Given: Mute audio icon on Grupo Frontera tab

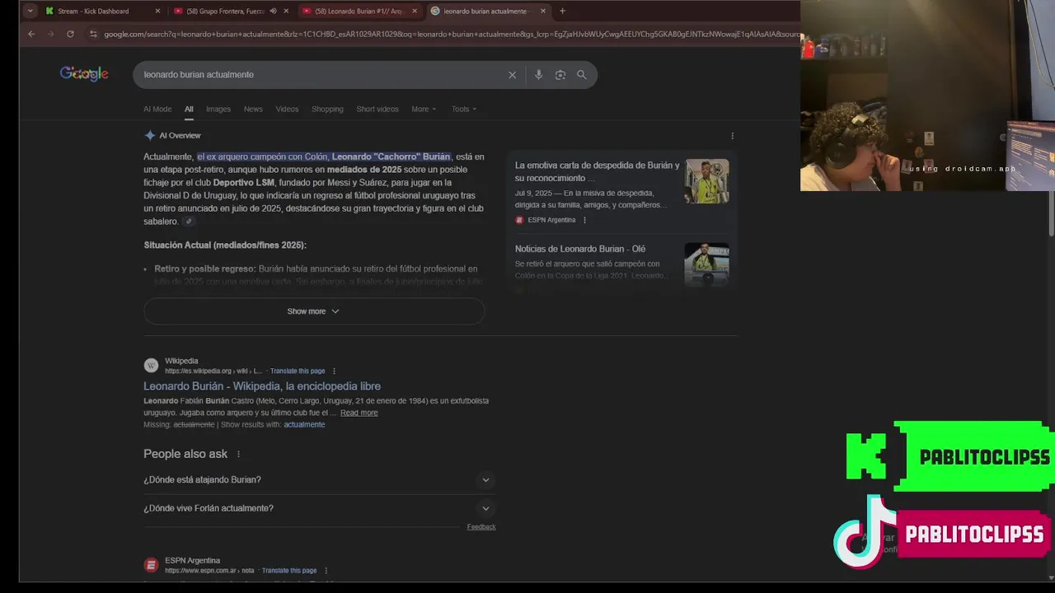Looking at the screenshot, I should 273,12.
